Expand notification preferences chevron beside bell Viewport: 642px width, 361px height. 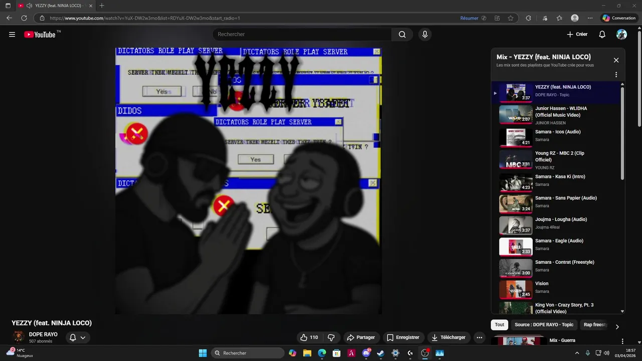click(x=83, y=337)
